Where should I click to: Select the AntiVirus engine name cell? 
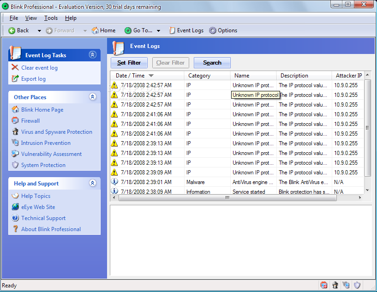(x=253, y=182)
